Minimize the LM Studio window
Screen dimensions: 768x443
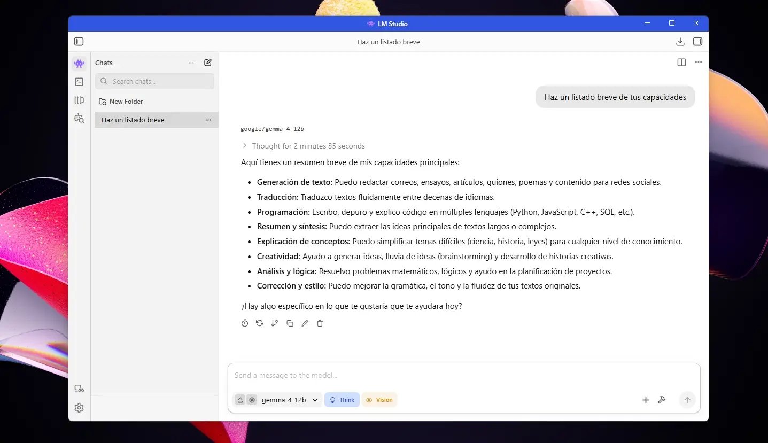(x=647, y=24)
